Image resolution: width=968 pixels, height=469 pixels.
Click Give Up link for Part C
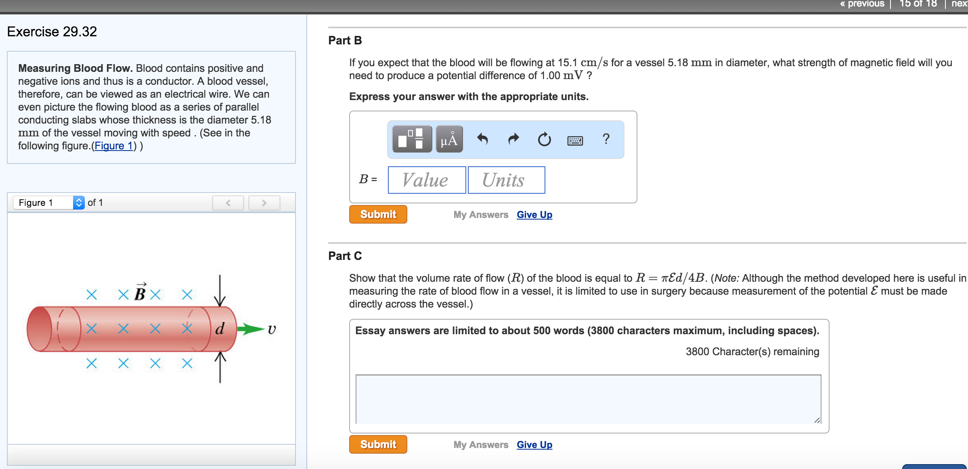pyautogui.click(x=534, y=445)
